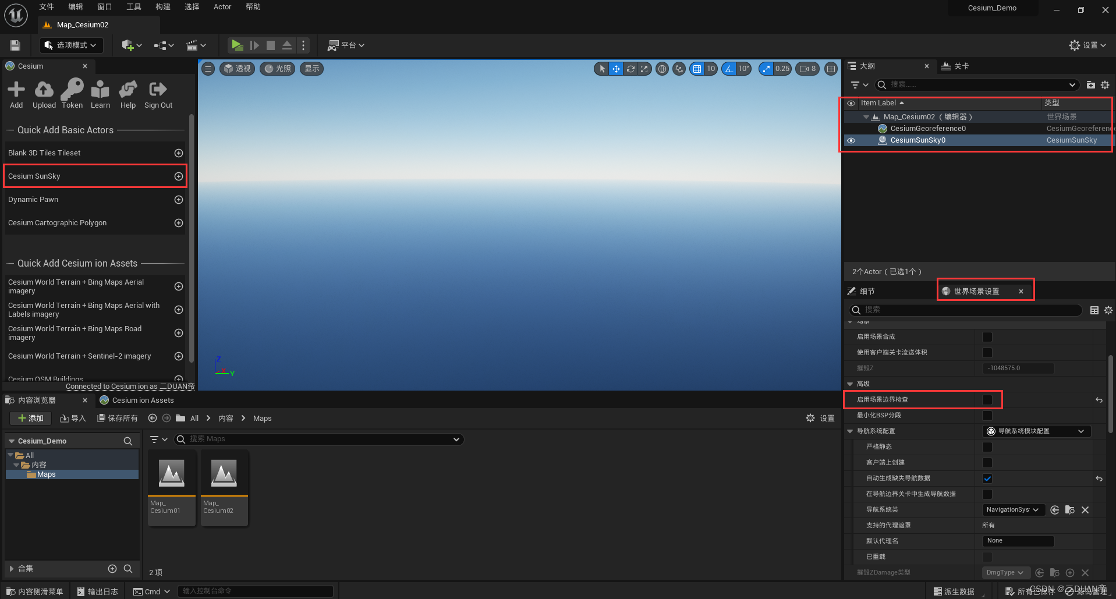Create new folder in outliner
The image size is (1116, 599).
1090,85
